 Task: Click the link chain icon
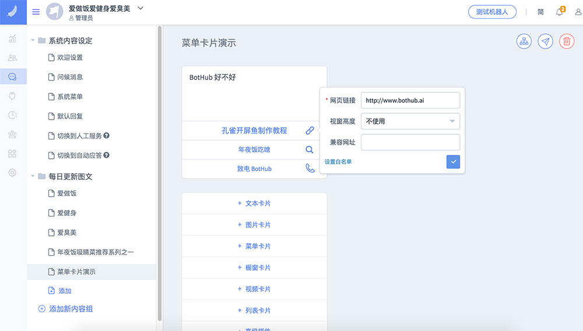click(x=310, y=130)
